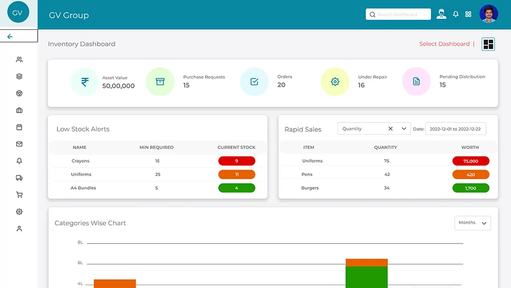Click the Crayons row name

[80, 161]
